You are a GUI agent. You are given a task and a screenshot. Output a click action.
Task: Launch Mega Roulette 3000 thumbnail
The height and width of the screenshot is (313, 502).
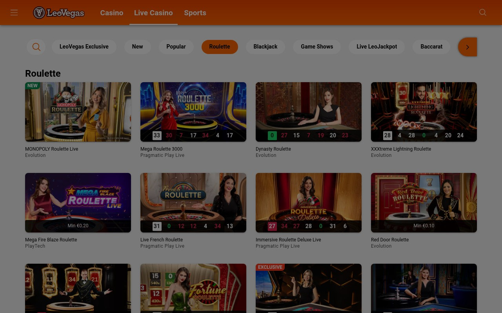pyautogui.click(x=193, y=112)
